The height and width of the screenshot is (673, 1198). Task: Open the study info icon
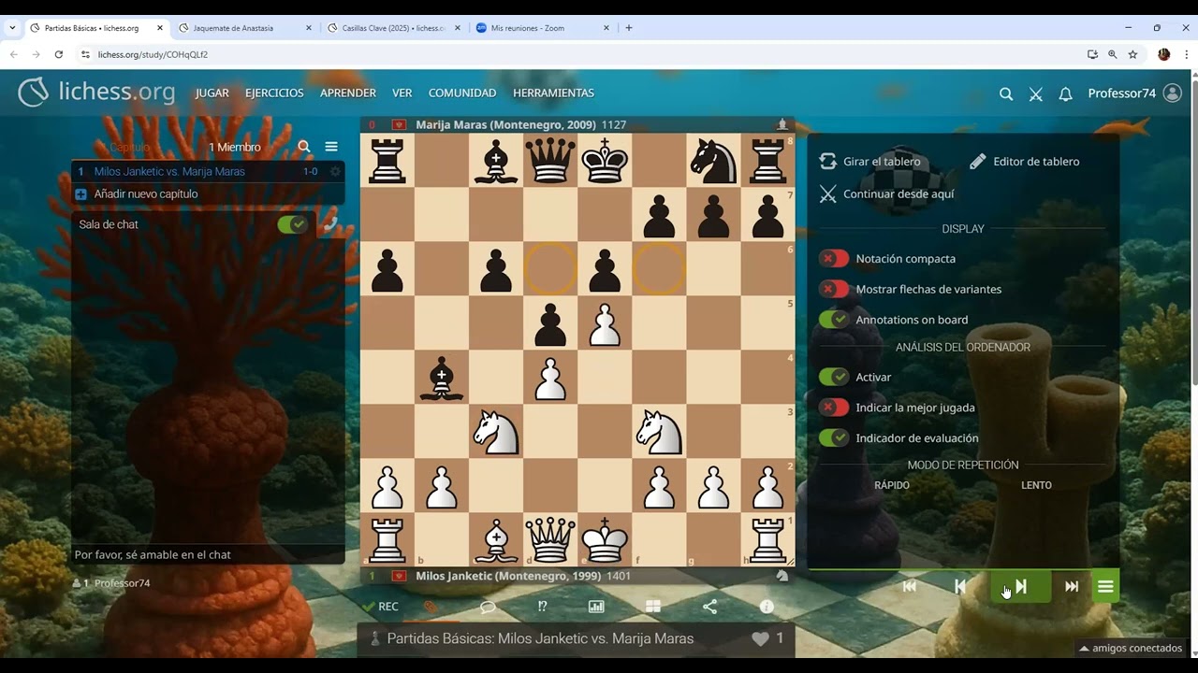click(767, 607)
